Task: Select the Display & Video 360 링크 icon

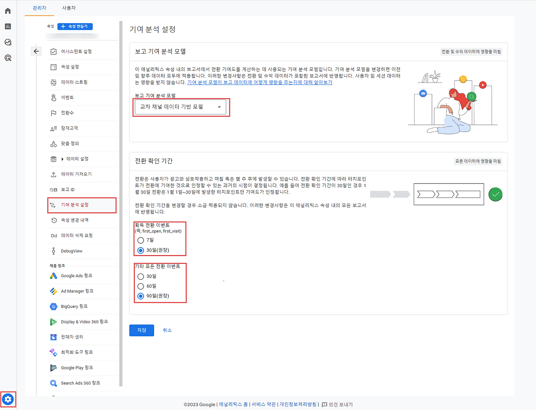Action: click(x=54, y=322)
